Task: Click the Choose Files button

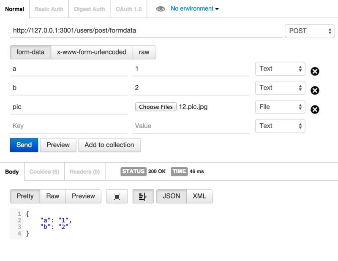Action: pyautogui.click(x=156, y=107)
